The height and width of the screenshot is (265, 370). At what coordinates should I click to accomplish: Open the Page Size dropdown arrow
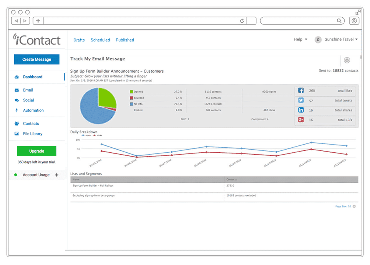[x=354, y=207]
